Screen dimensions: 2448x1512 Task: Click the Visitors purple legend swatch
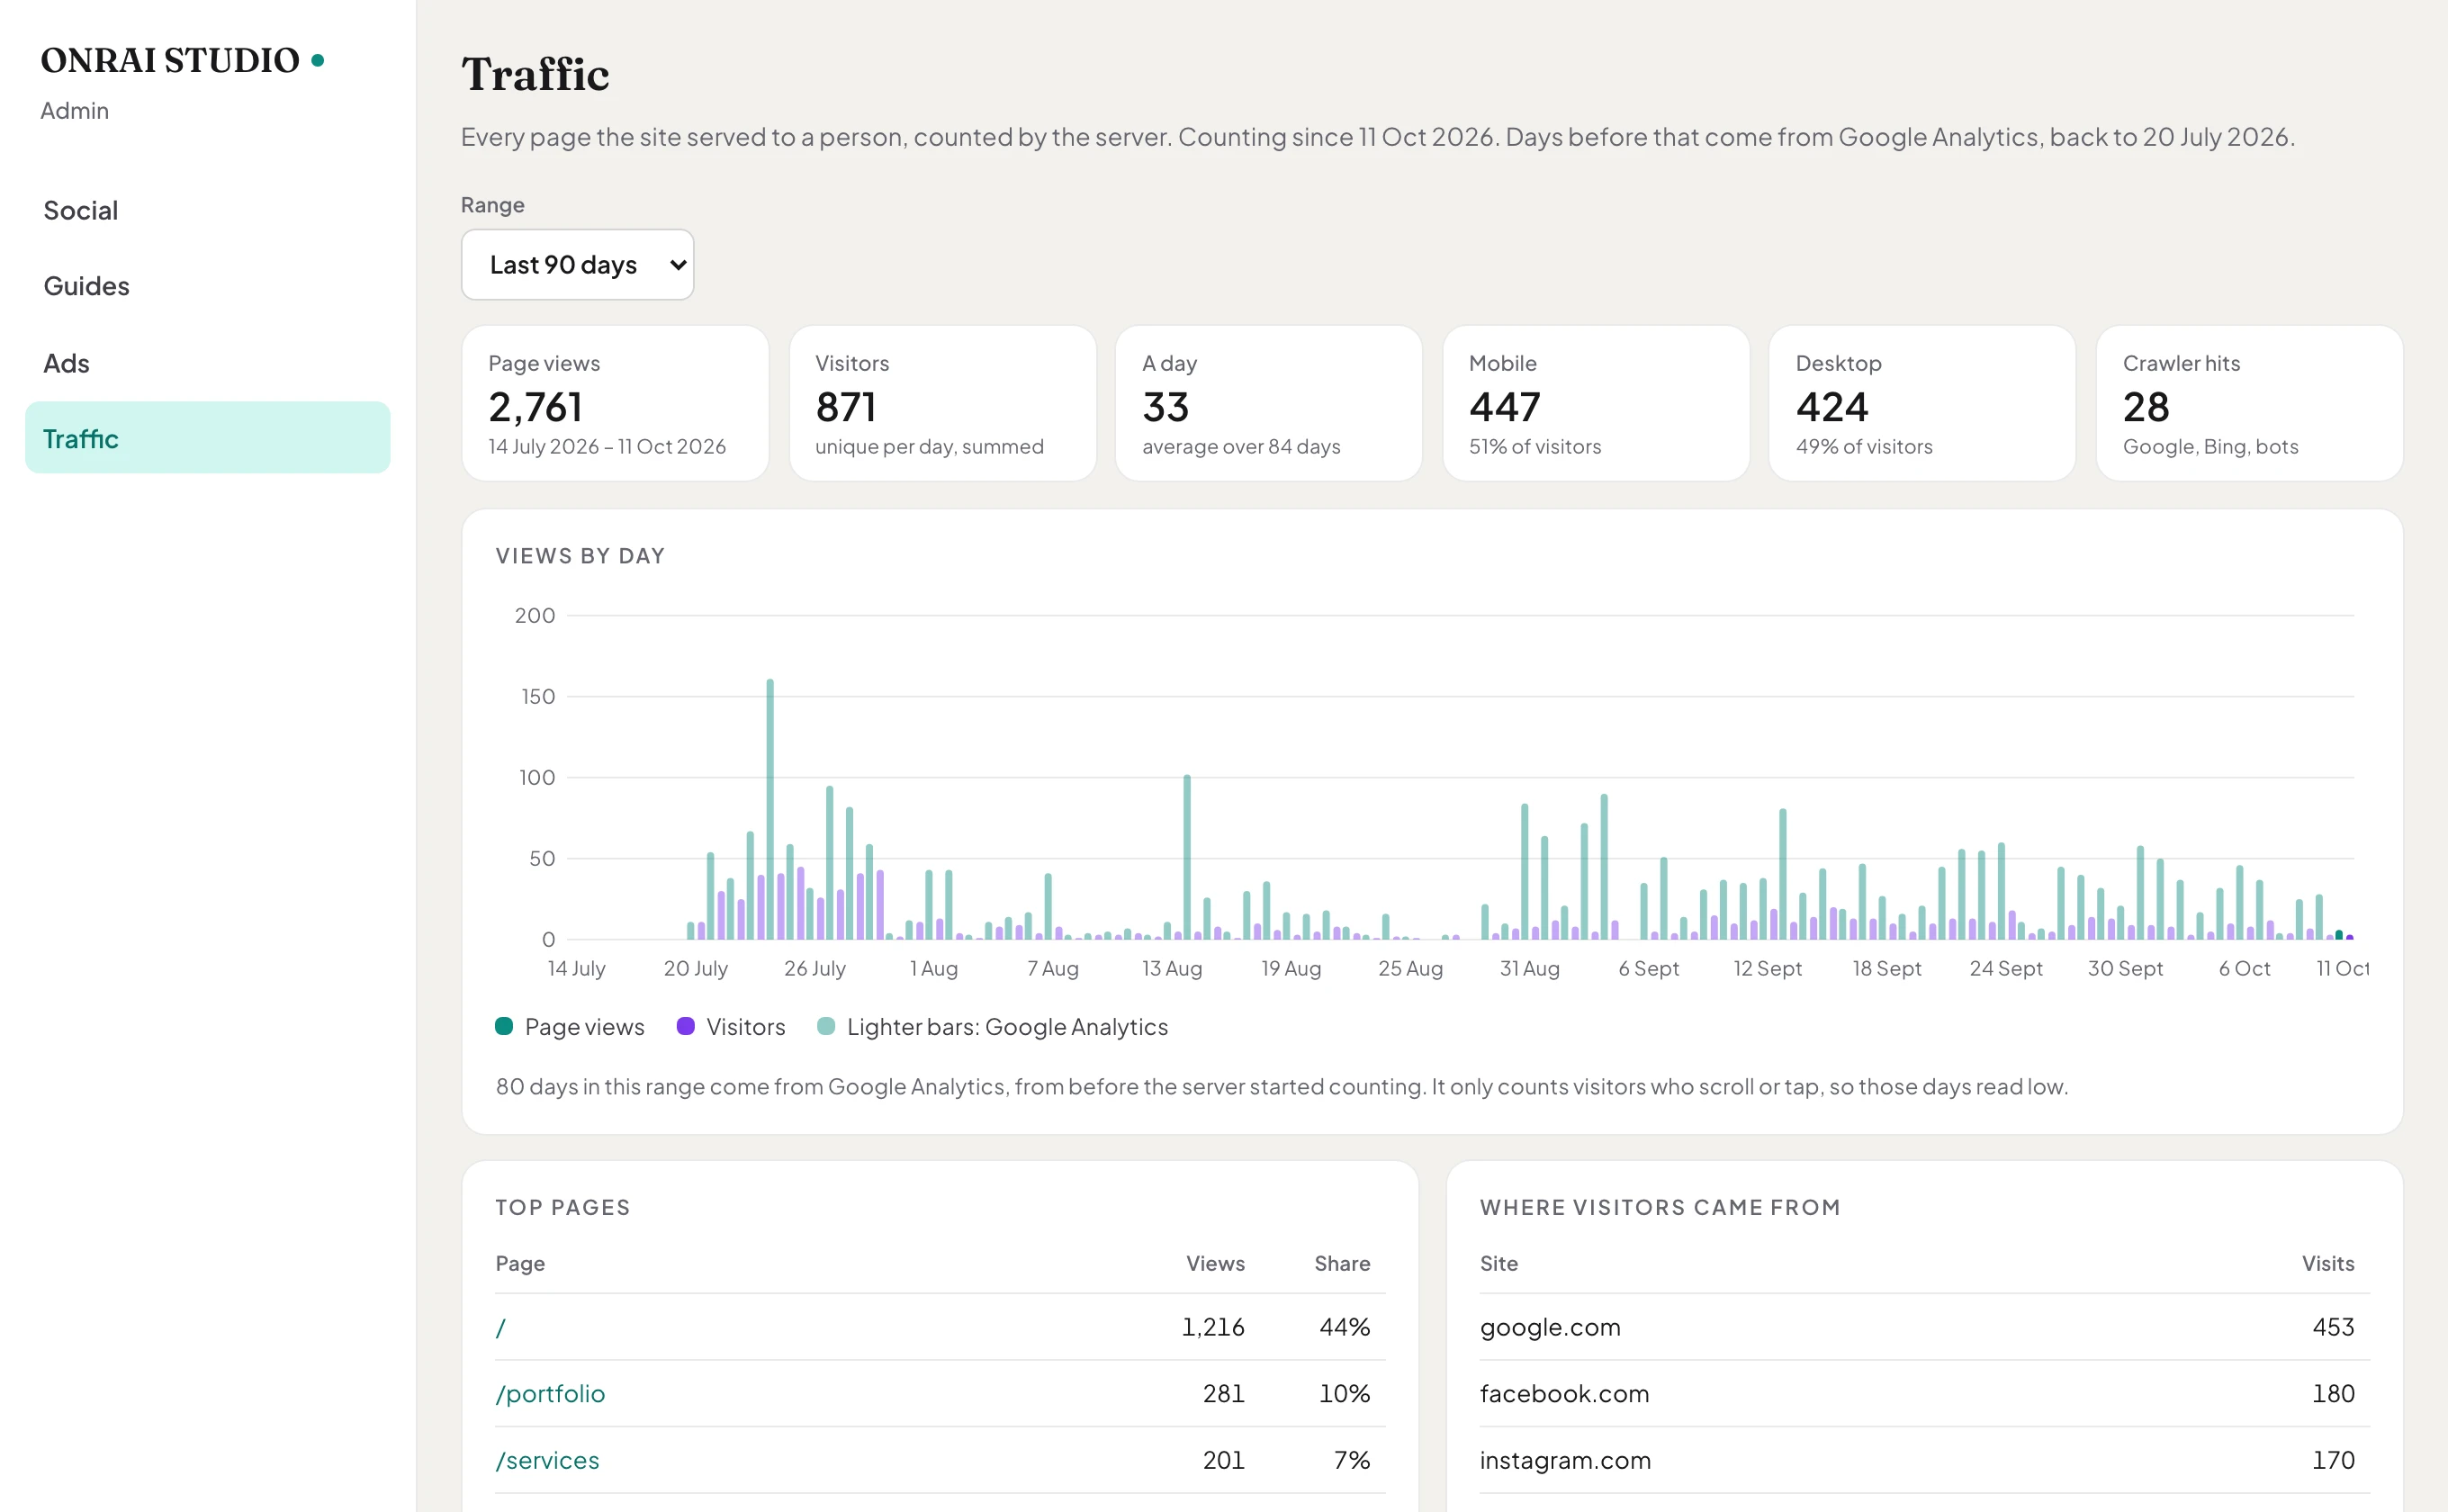(685, 1026)
